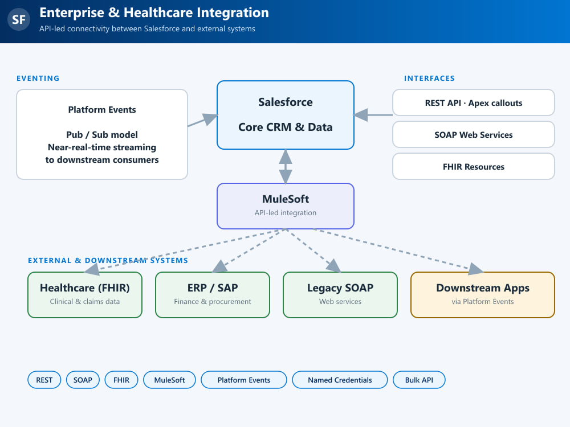Click the API-led connectivity subtitle text
The width and height of the screenshot is (570, 427).
(147, 28)
